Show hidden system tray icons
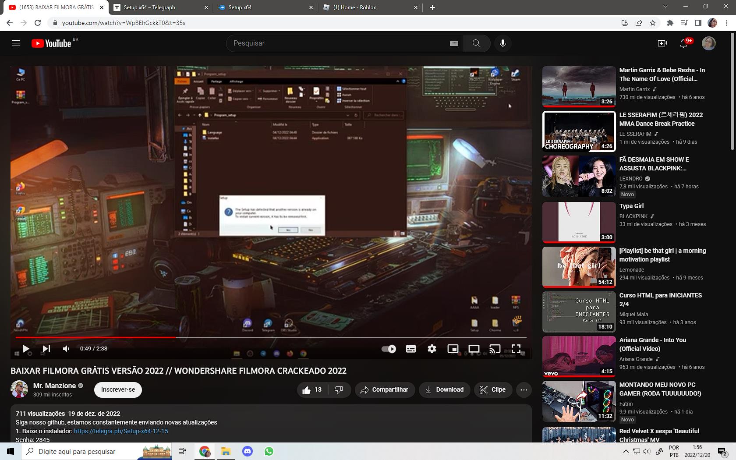This screenshot has height=460, width=736. point(626,451)
